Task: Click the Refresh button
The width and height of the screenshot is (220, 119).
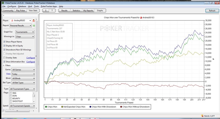Action: 212,11
